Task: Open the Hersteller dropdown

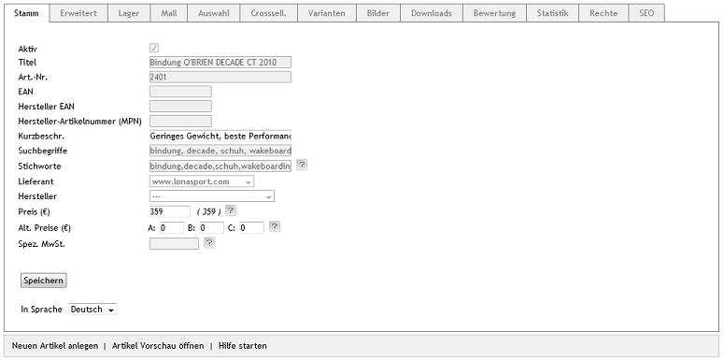Action: click(211, 196)
